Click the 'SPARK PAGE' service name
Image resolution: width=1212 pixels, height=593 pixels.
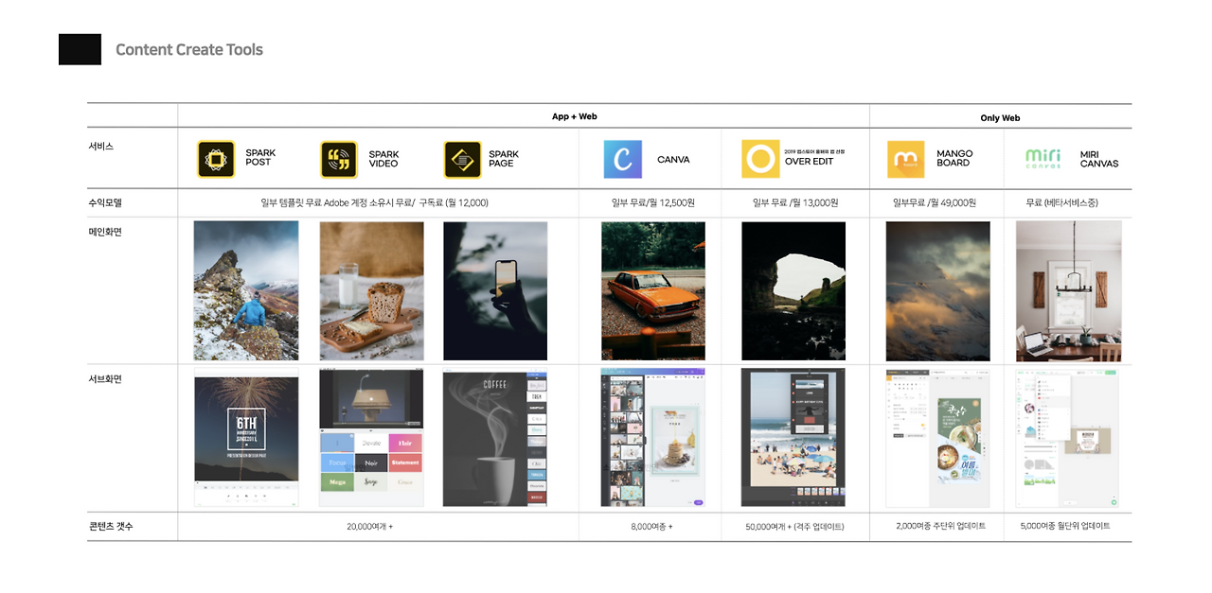click(504, 159)
